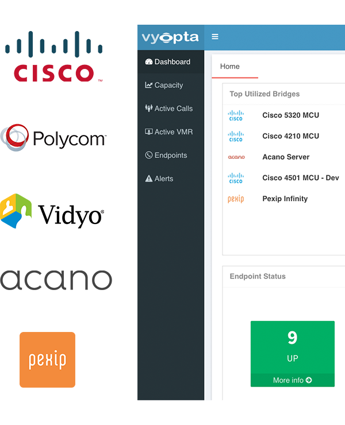
Task: Click the Vyopta logo in header
Action: pyautogui.click(x=170, y=37)
